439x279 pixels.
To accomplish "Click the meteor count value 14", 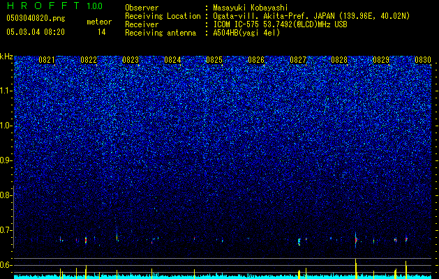I will coord(102,32).
